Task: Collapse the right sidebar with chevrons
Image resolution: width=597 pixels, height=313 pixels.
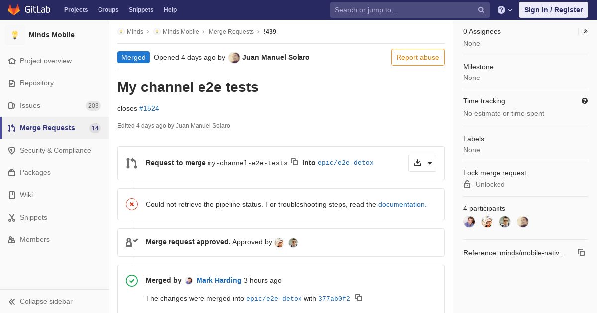Action: [x=586, y=31]
